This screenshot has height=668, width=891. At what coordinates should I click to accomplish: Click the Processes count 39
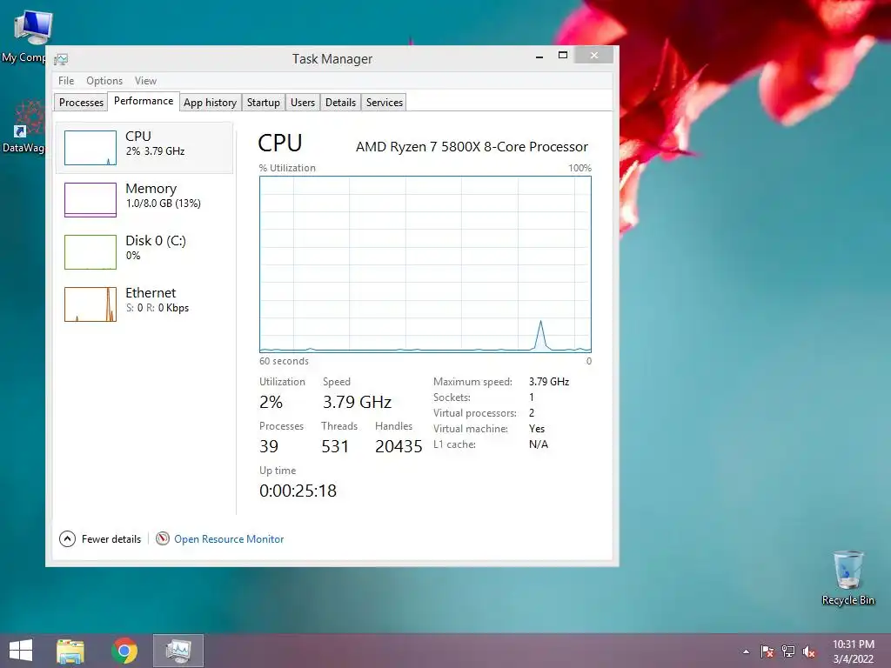269,446
